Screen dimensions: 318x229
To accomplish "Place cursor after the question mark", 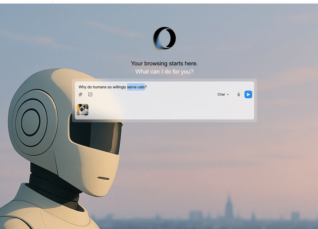I will click(147, 87).
